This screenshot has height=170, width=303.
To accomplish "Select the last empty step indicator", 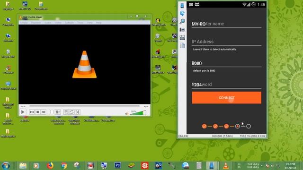I will coord(249,126).
